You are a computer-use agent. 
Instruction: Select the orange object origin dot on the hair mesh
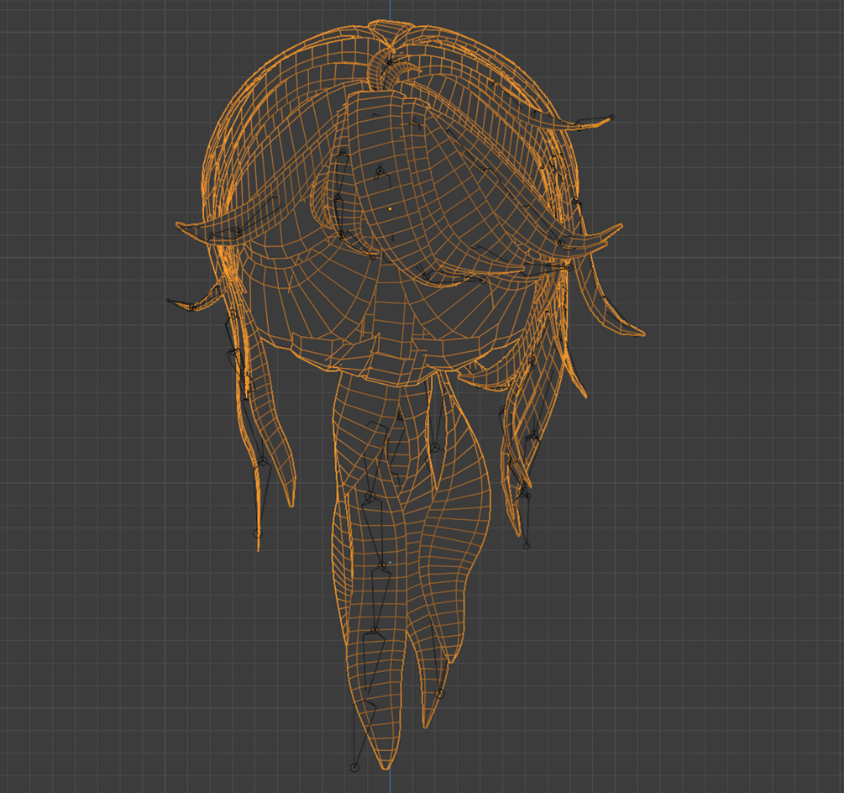tap(391, 208)
